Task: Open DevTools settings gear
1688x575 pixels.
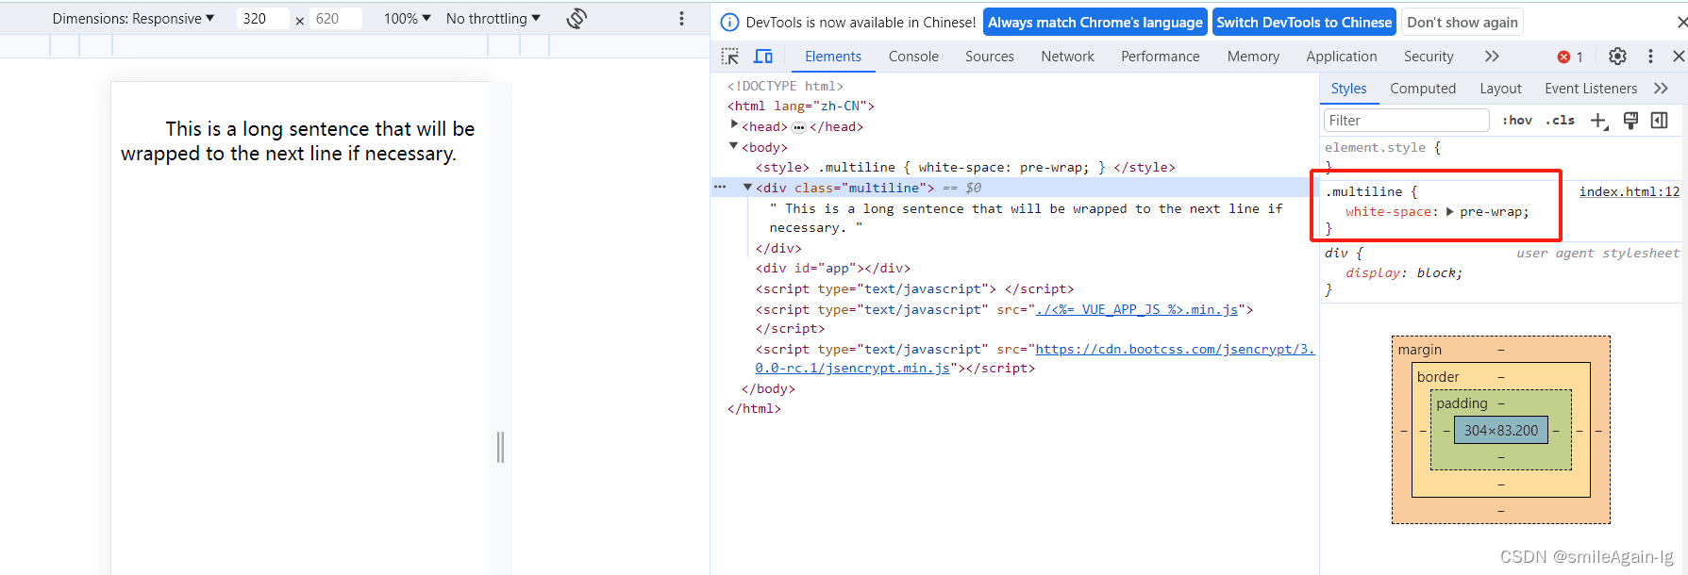Action: (x=1617, y=57)
